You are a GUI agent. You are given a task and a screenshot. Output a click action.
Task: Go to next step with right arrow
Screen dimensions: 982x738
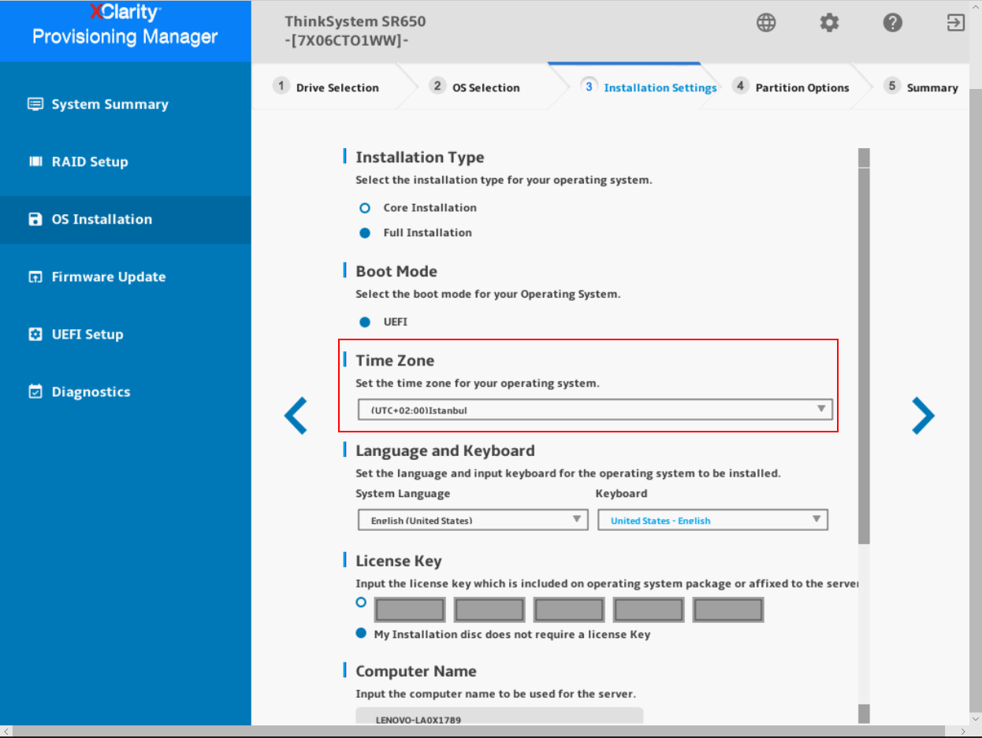[x=924, y=416]
